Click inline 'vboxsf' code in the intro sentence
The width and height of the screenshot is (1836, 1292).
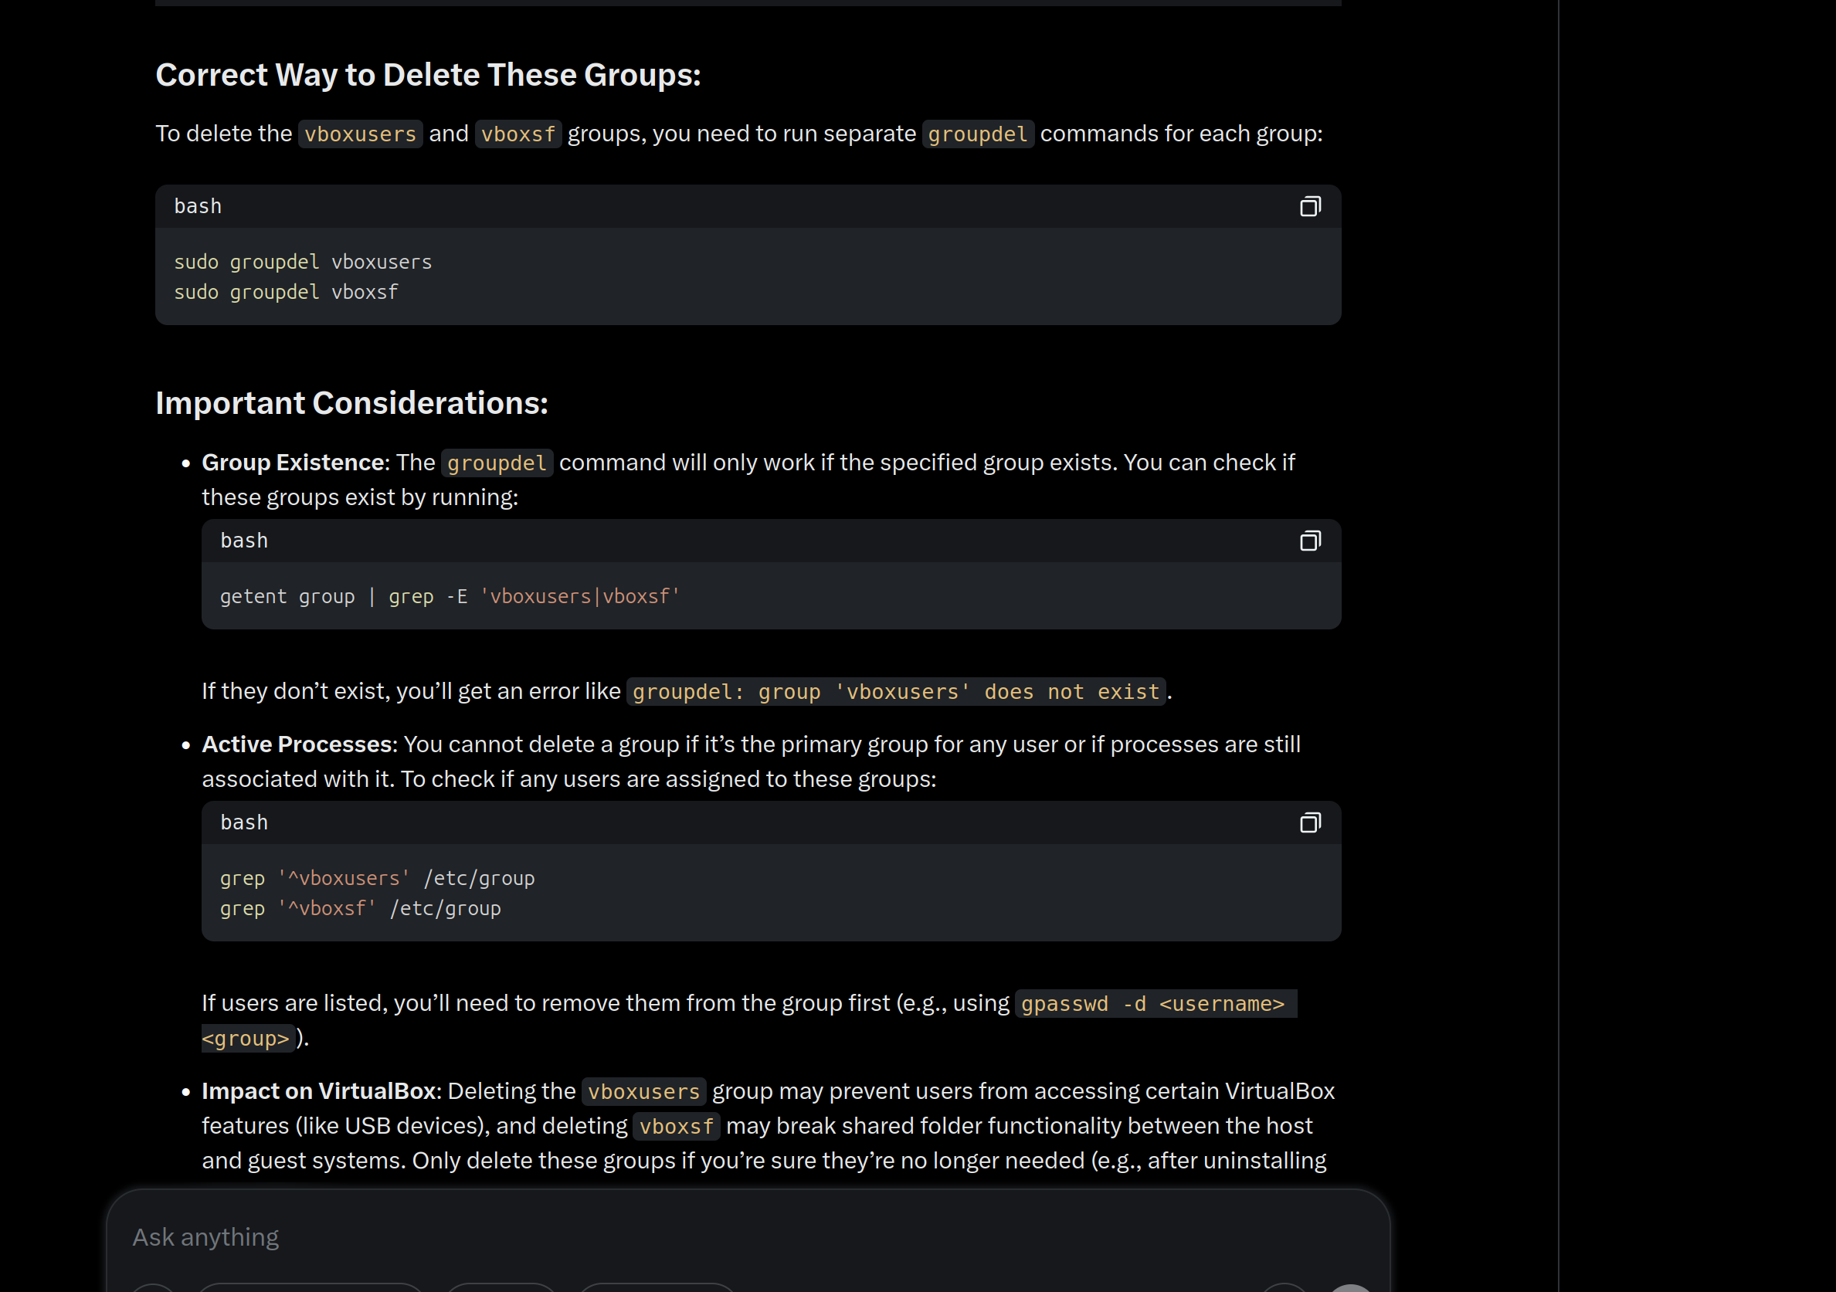[x=518, y=134]
